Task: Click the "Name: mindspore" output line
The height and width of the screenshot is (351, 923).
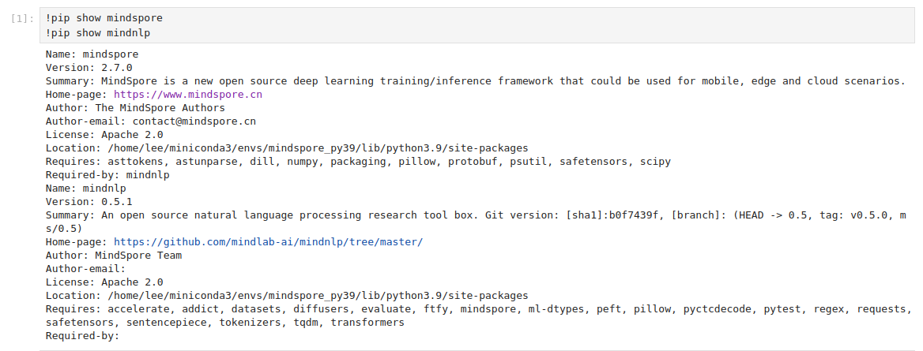Action: point(92,54)
